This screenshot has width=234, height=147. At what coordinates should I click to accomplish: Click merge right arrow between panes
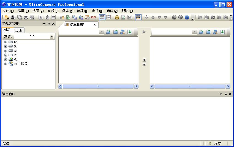tap(144, 60)
